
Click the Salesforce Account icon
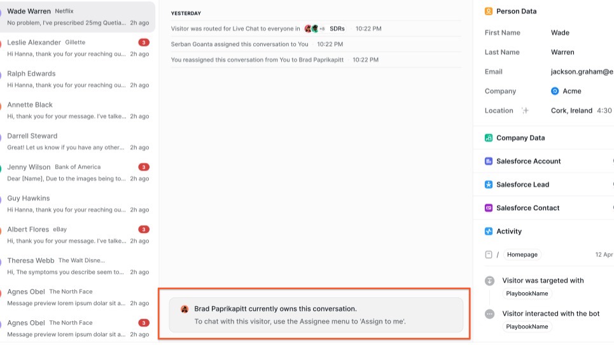tap(489, 162)
